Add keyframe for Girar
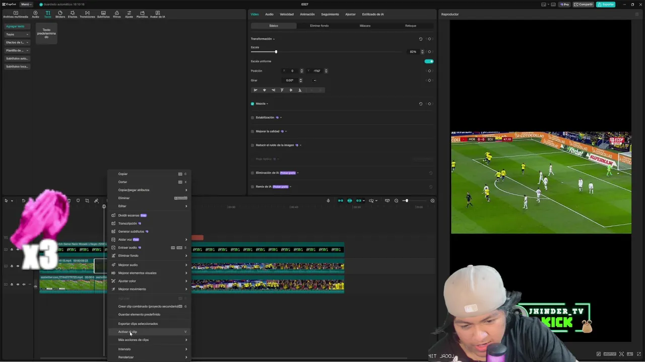The image size is (645, 362). [x=429, y=80]
